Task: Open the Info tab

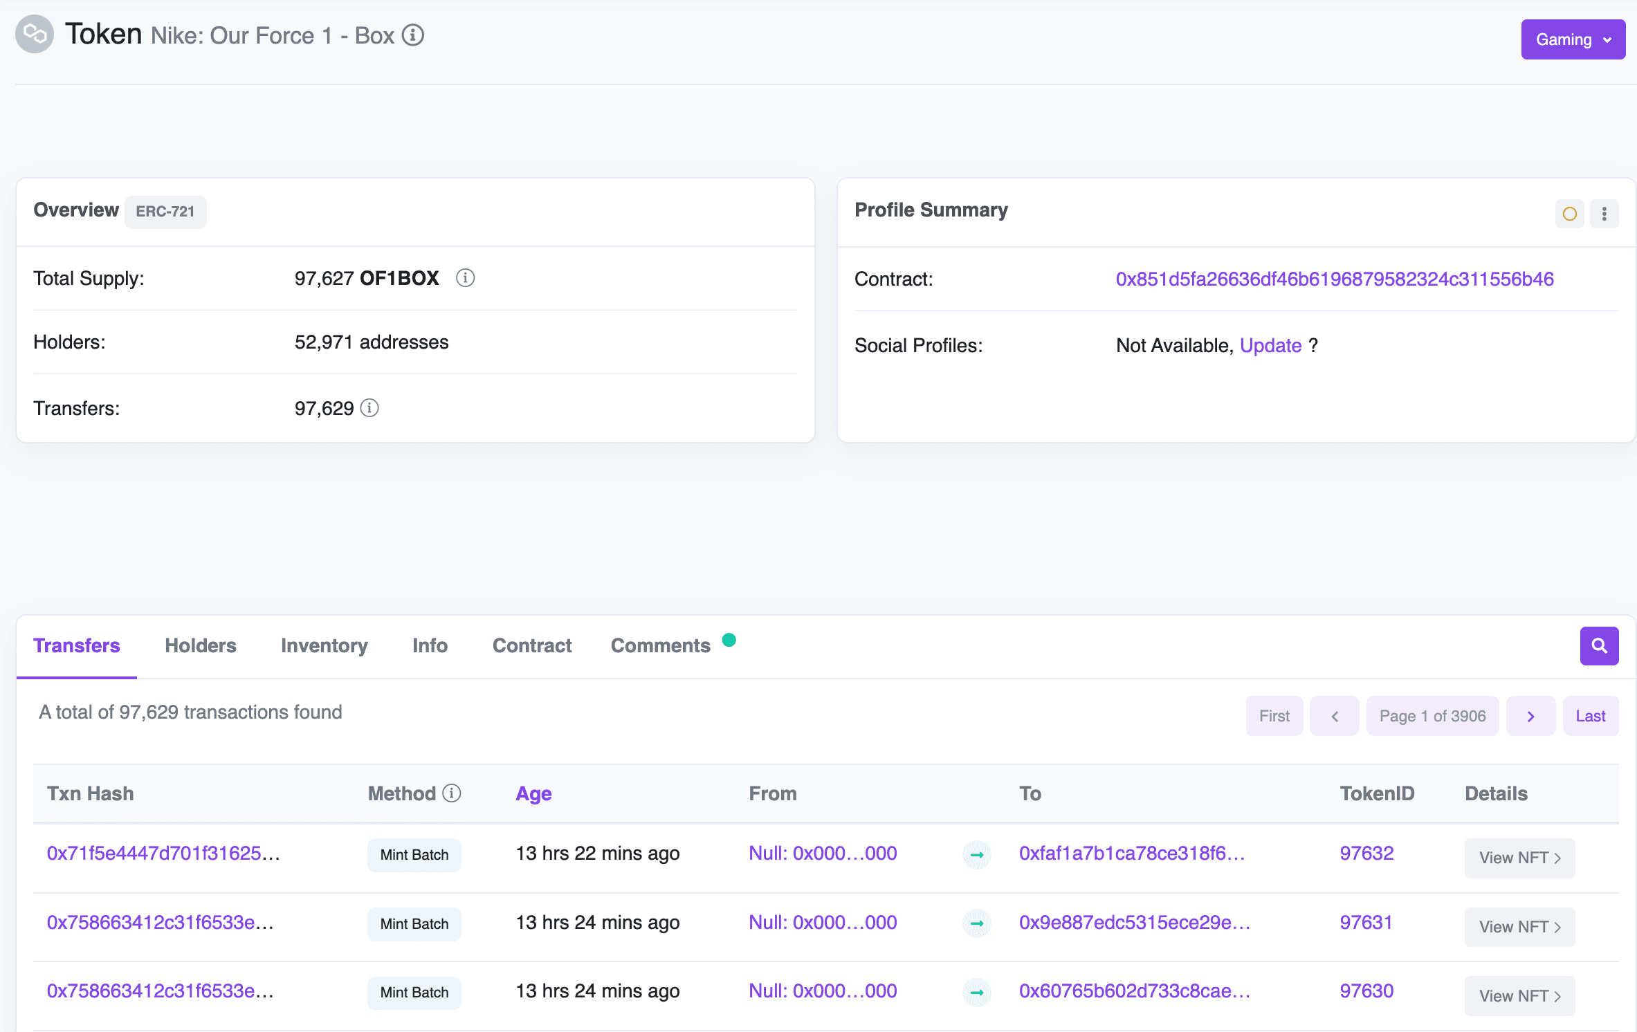Action: click(x=430, y=645)
